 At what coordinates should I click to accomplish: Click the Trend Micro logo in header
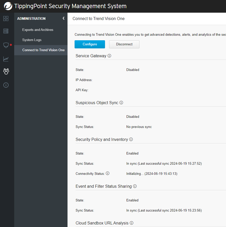[8, 6]
